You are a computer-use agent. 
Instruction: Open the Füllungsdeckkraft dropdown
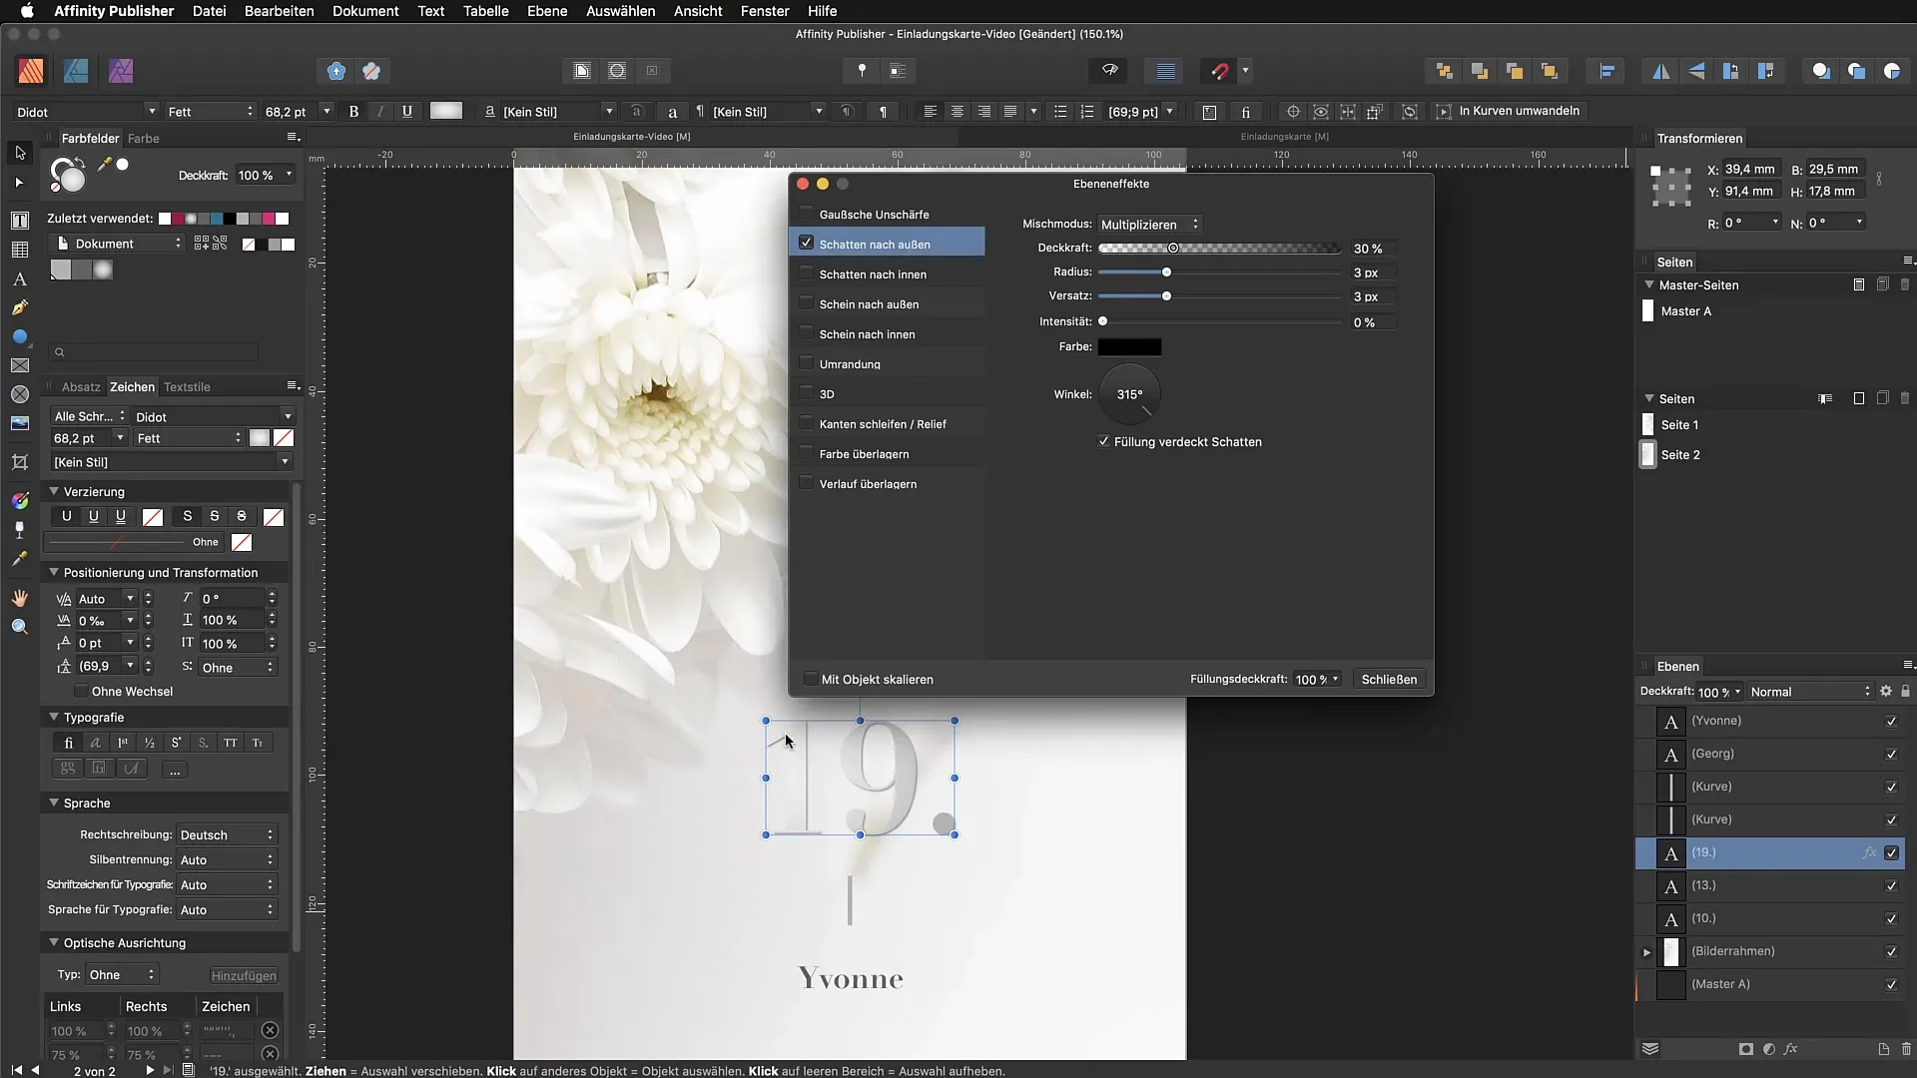(x=1317, y=679)
